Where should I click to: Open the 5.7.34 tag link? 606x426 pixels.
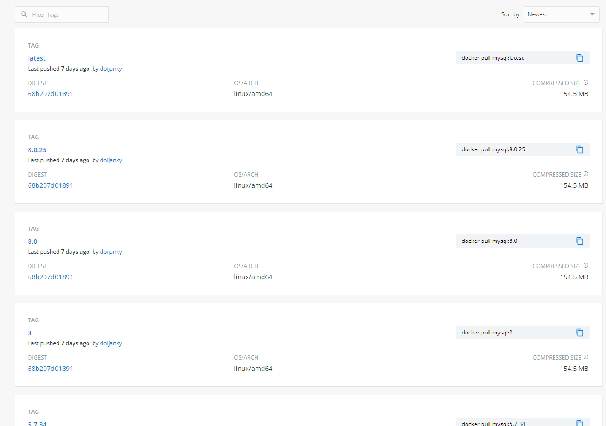(x=37, y=424)
